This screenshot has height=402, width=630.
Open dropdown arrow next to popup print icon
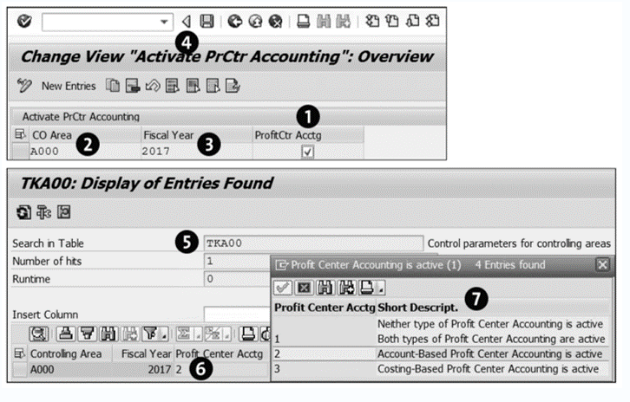[x=382, y=289]
